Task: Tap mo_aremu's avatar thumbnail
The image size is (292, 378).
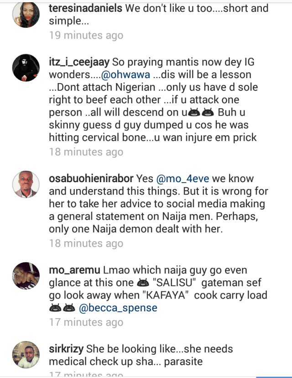Action: click(x=26, y=276)
